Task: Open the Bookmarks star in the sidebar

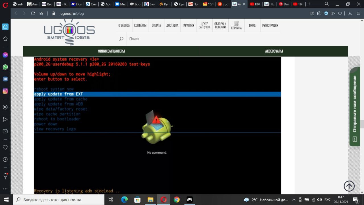Action: pyautogui.click(x=5, y=39)
